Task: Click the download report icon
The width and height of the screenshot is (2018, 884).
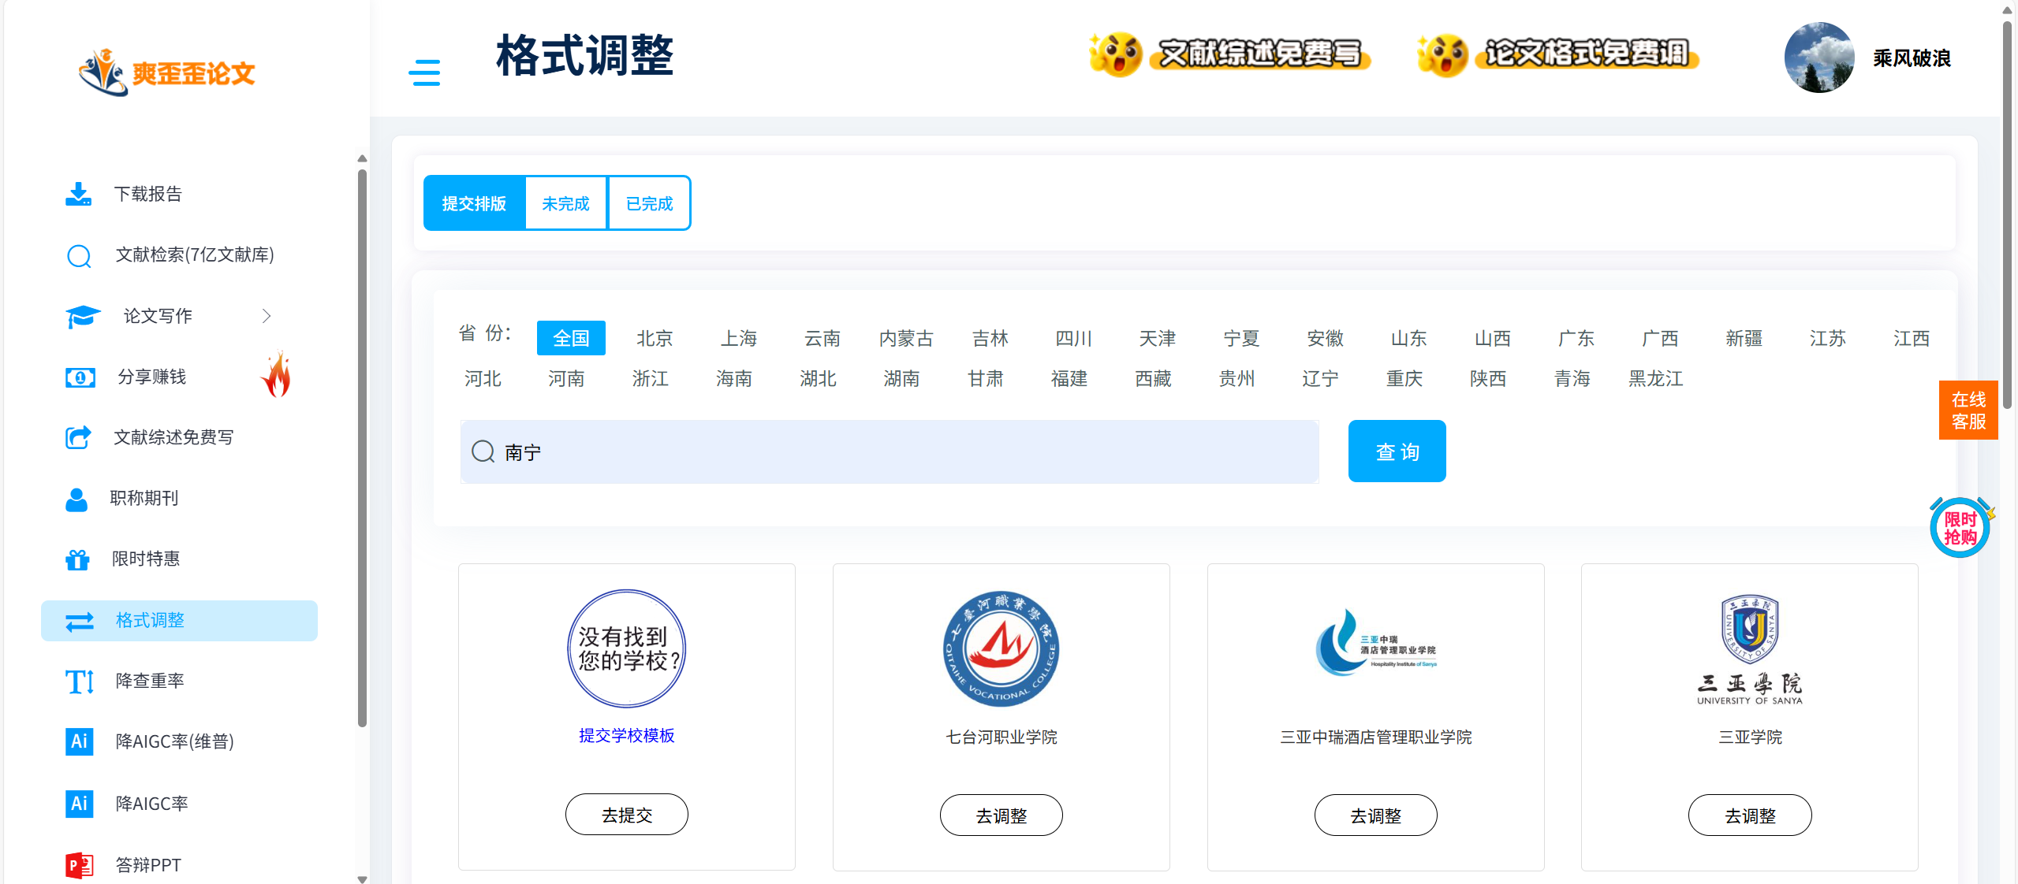Action: pyautogui.click(x=78, y=194)
